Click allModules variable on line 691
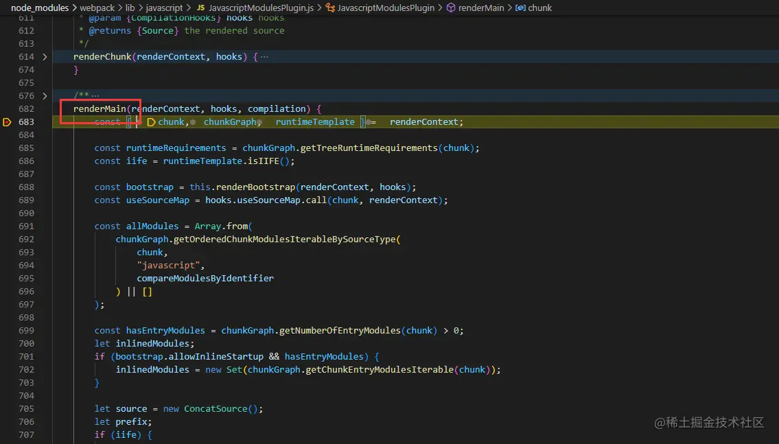 [x=152, y=226]
